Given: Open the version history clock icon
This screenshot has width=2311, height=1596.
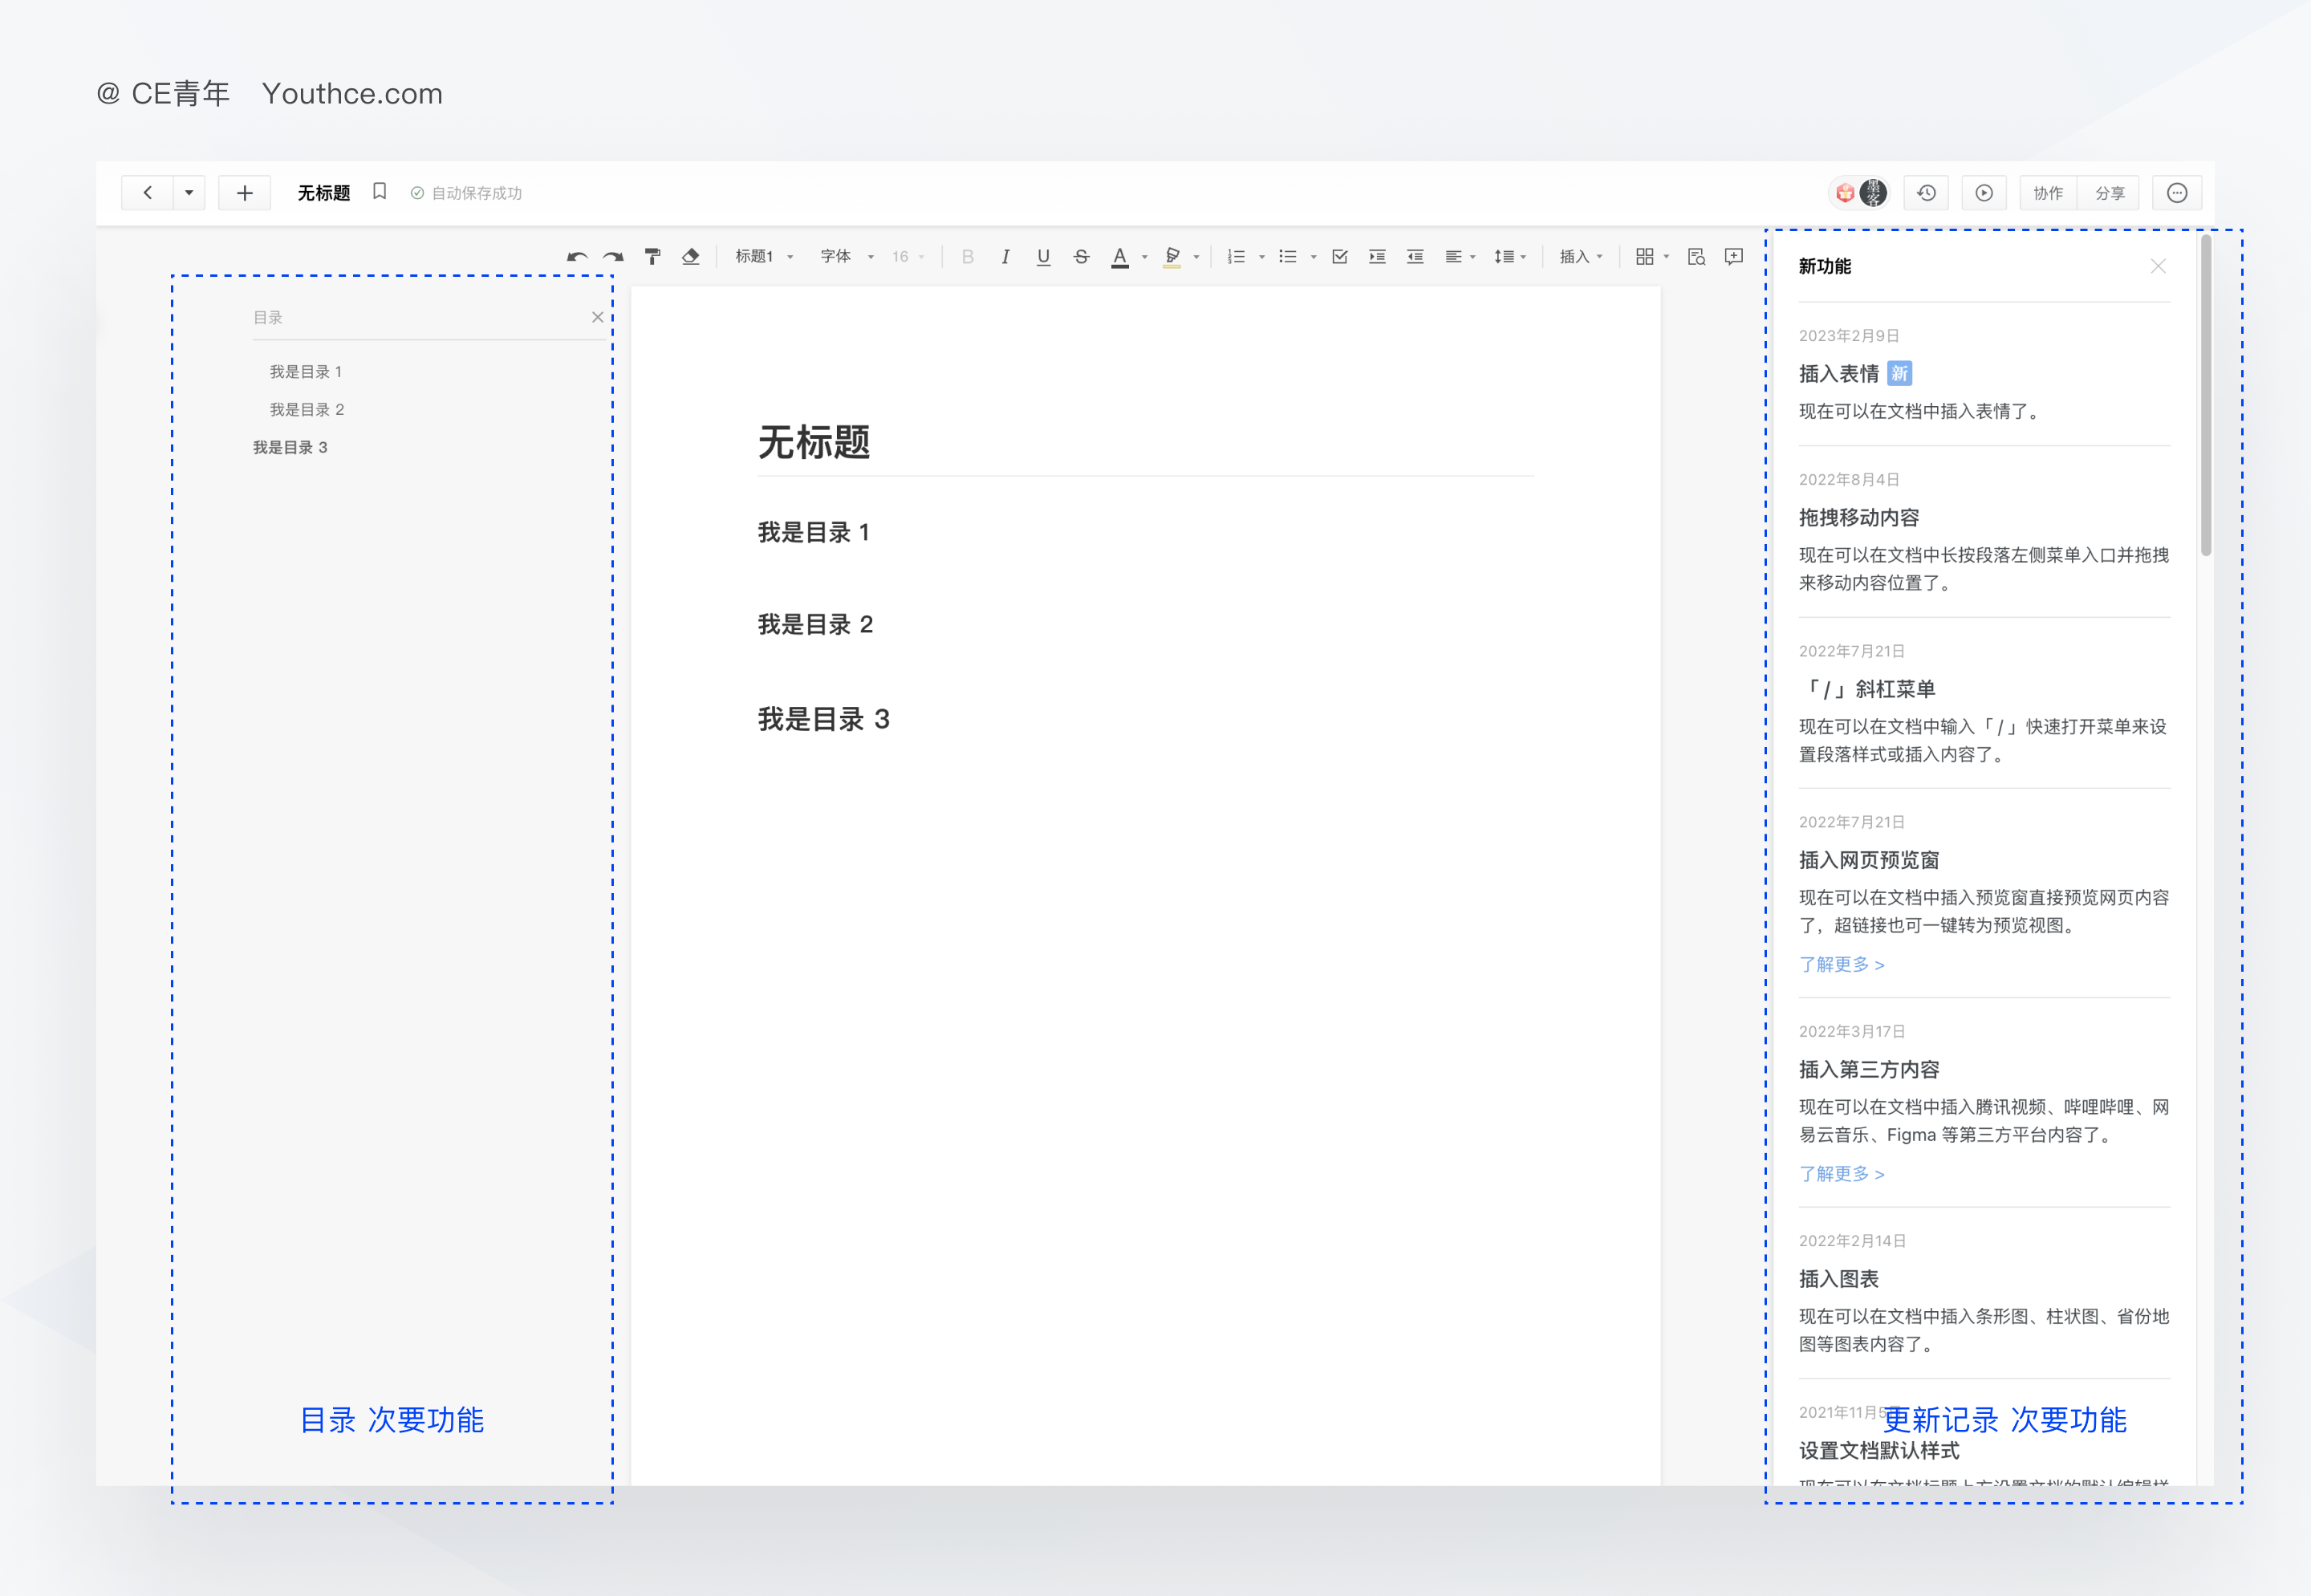Looking at the screenshot, I should 1926,193.
